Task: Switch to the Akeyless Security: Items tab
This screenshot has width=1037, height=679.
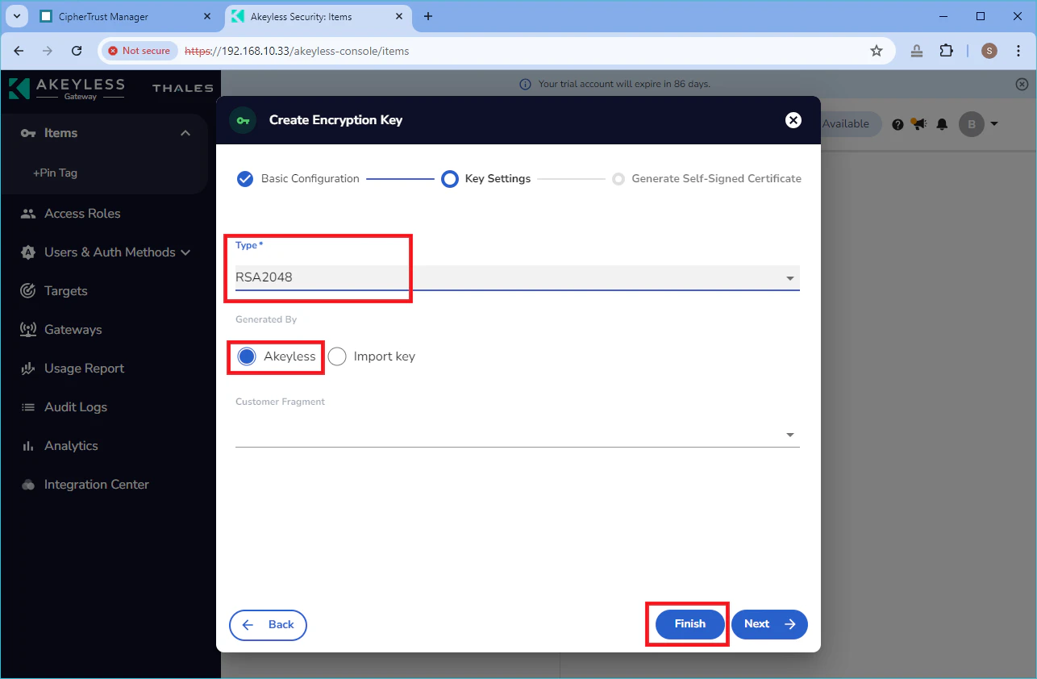Action: tap(318, 16)
